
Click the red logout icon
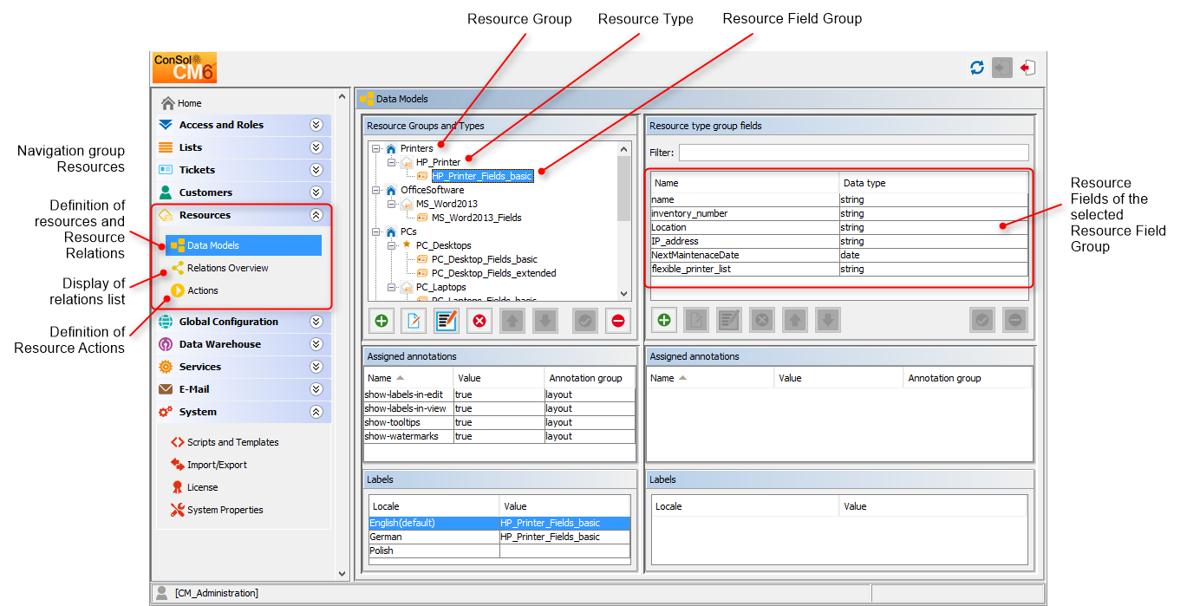(x=1028, y=68)
